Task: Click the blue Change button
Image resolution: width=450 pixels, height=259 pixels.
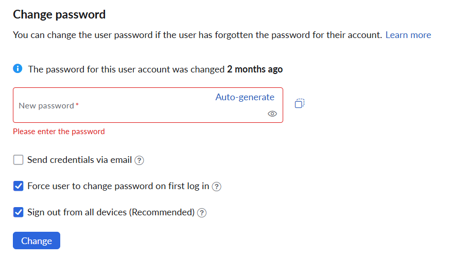Action: (37, 240)
